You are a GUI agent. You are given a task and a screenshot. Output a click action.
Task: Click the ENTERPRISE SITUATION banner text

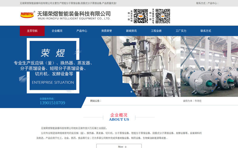[53, 83]
